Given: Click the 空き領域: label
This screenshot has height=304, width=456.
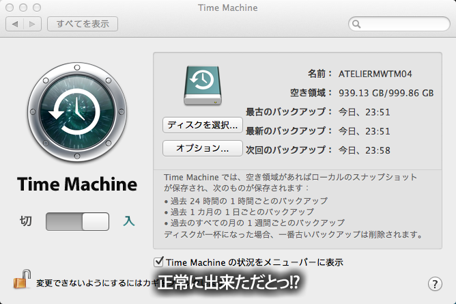Looking at the screenshot, I should [x=311, y=93].
